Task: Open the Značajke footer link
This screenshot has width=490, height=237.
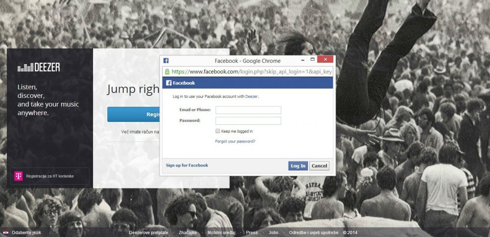Action: [x=188, y=233]
